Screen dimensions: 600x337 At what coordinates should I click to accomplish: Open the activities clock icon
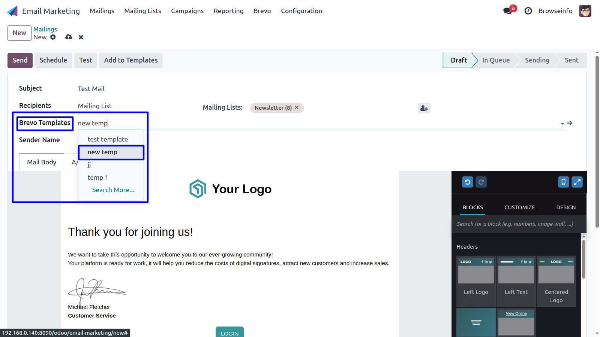528,11
